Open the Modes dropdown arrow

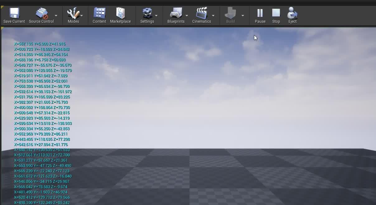tap(82, 15)
